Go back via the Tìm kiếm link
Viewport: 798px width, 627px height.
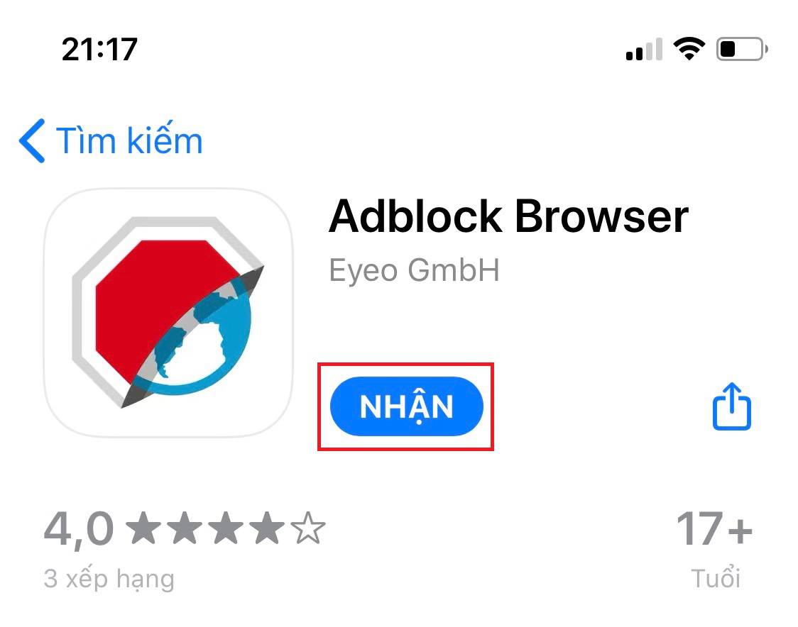point(129,140)
